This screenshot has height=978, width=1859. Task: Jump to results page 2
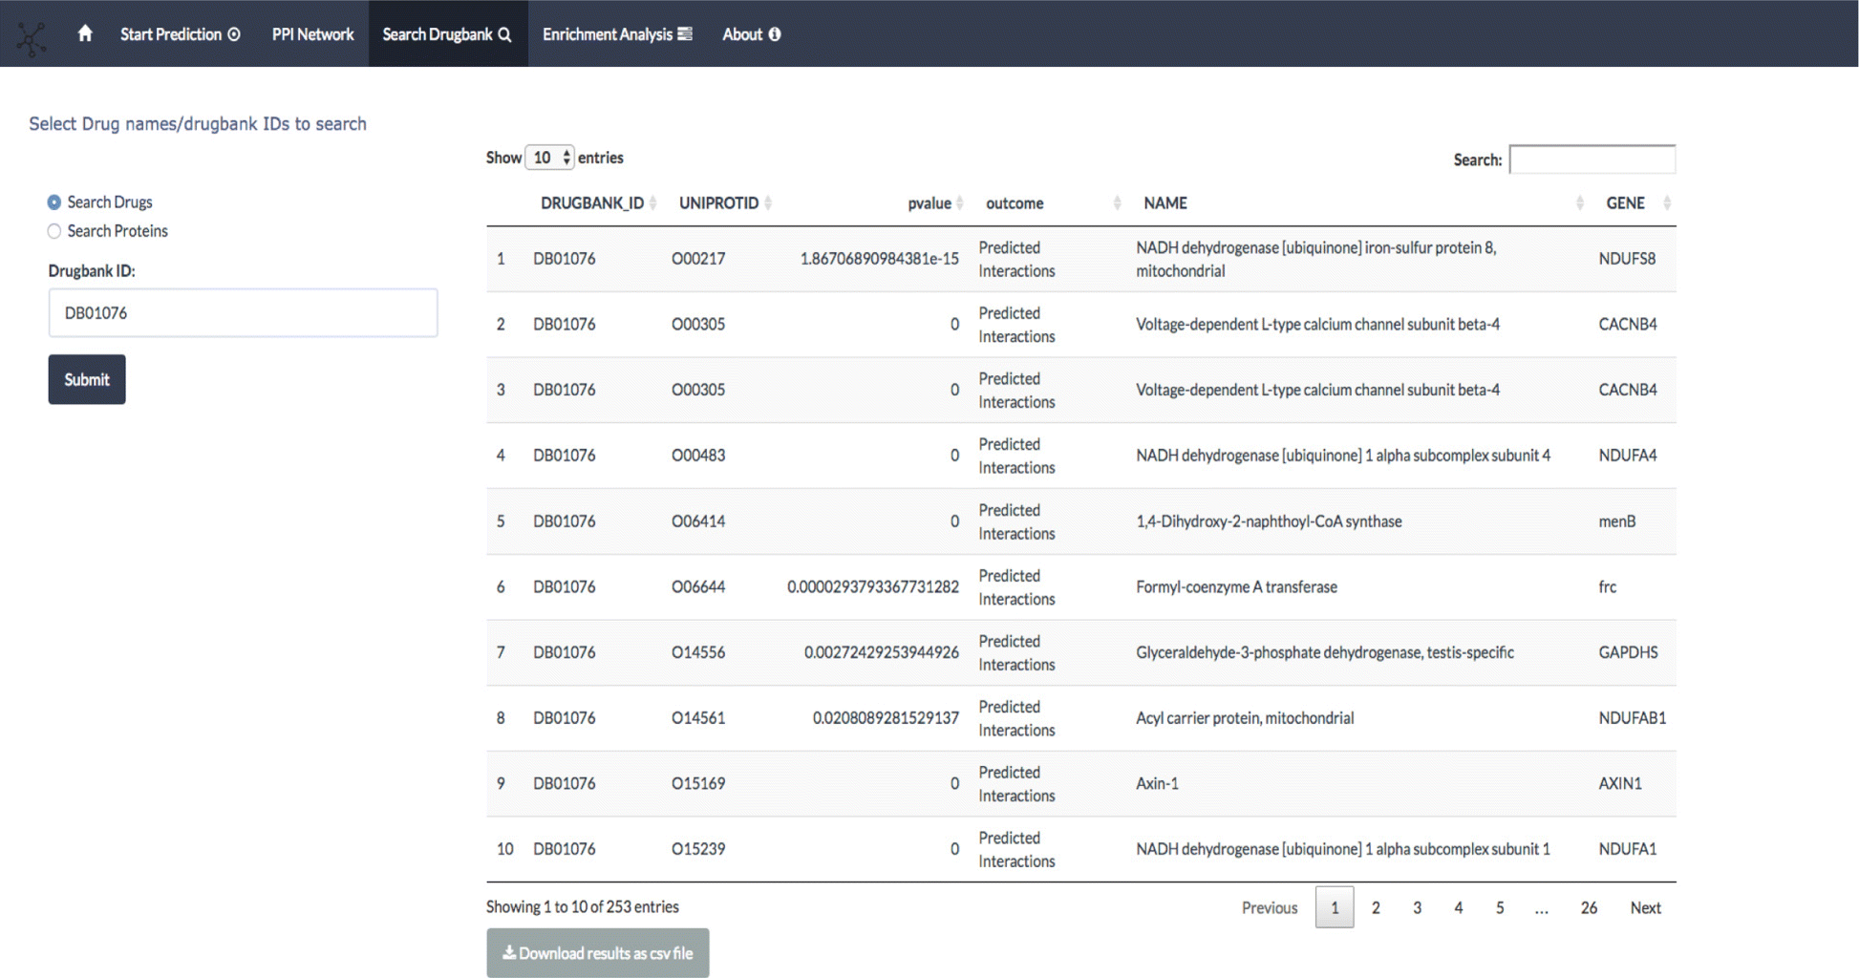point(1376,907)
